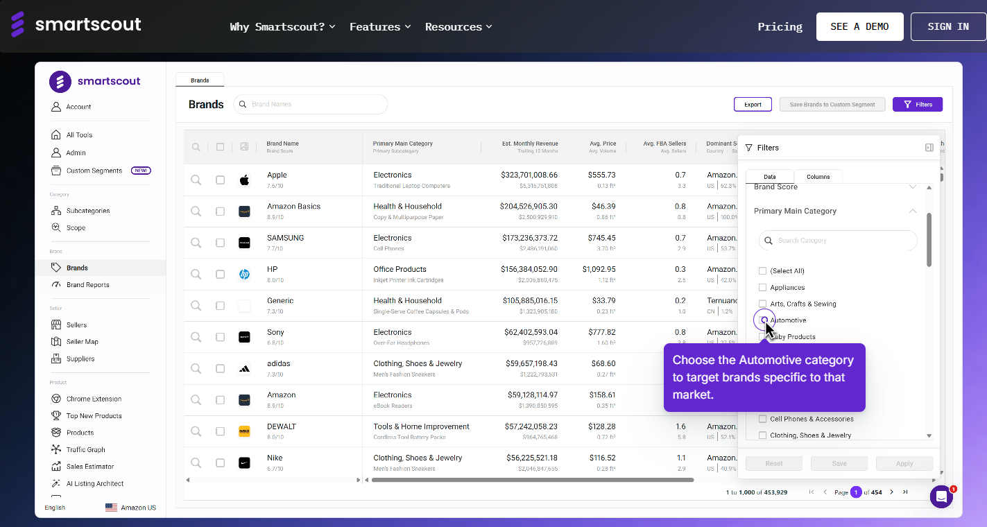Switch to the Data tab in Filters
This screenshot has width=987, height=527.
(x=770, y=177)
